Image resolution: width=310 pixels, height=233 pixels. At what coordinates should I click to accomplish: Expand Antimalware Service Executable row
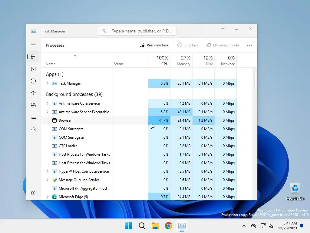pos(48,112)
